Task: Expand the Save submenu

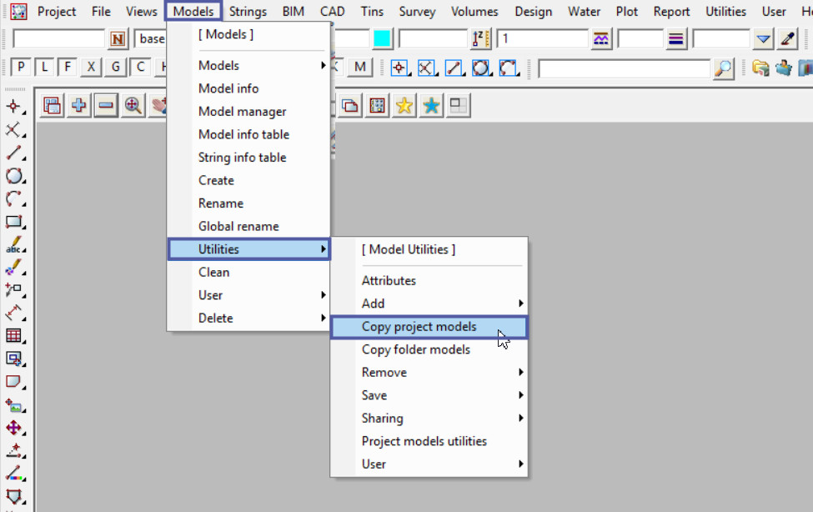Action: coord(520,395)
